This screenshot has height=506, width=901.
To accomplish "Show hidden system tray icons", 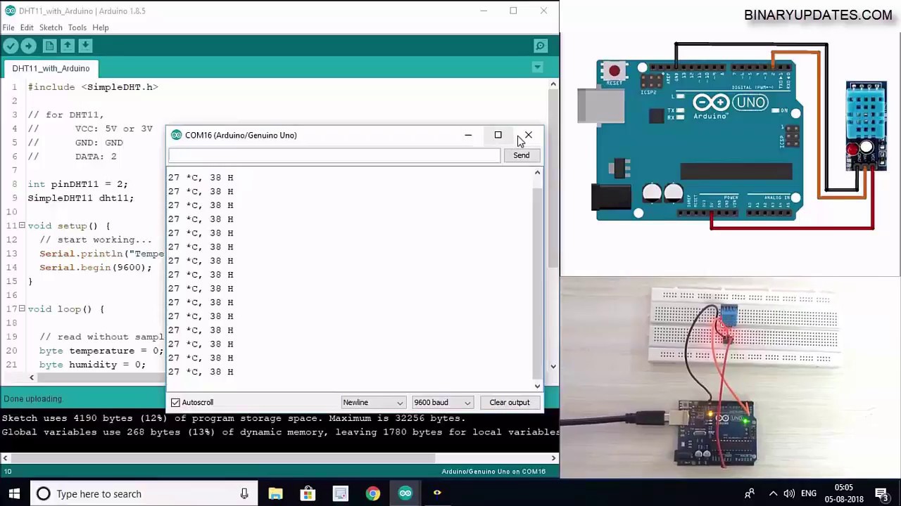I will pyautogui.click(x=772, y=493).
